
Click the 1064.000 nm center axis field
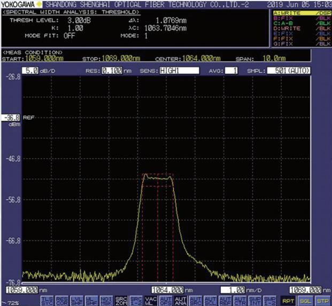167,290
